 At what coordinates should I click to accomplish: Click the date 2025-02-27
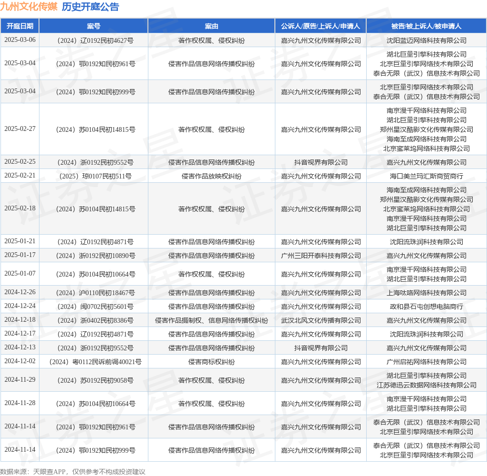click(20, 129)
